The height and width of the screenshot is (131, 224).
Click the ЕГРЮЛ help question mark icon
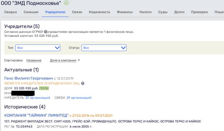tap(45, 32)
